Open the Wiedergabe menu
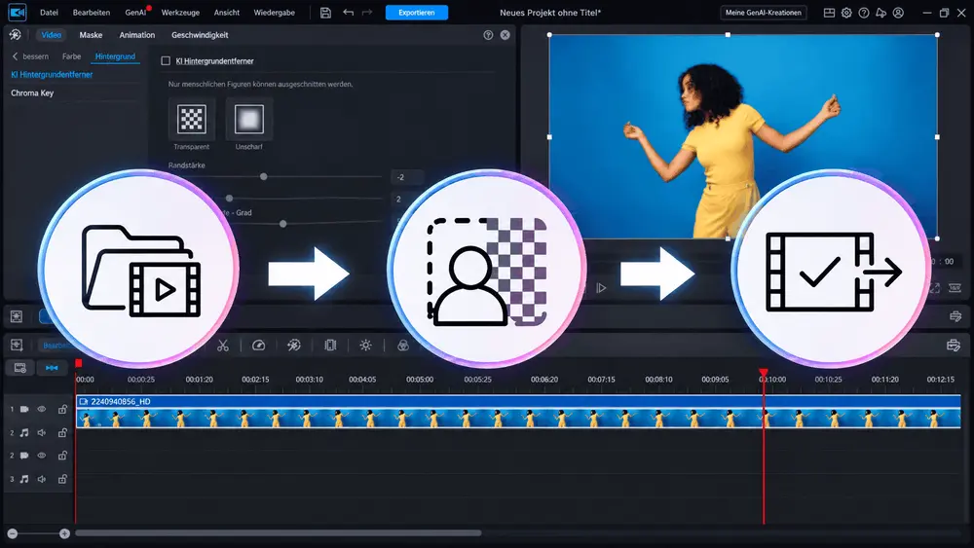This screenshot has width=974, height=548. click(274, 13)
